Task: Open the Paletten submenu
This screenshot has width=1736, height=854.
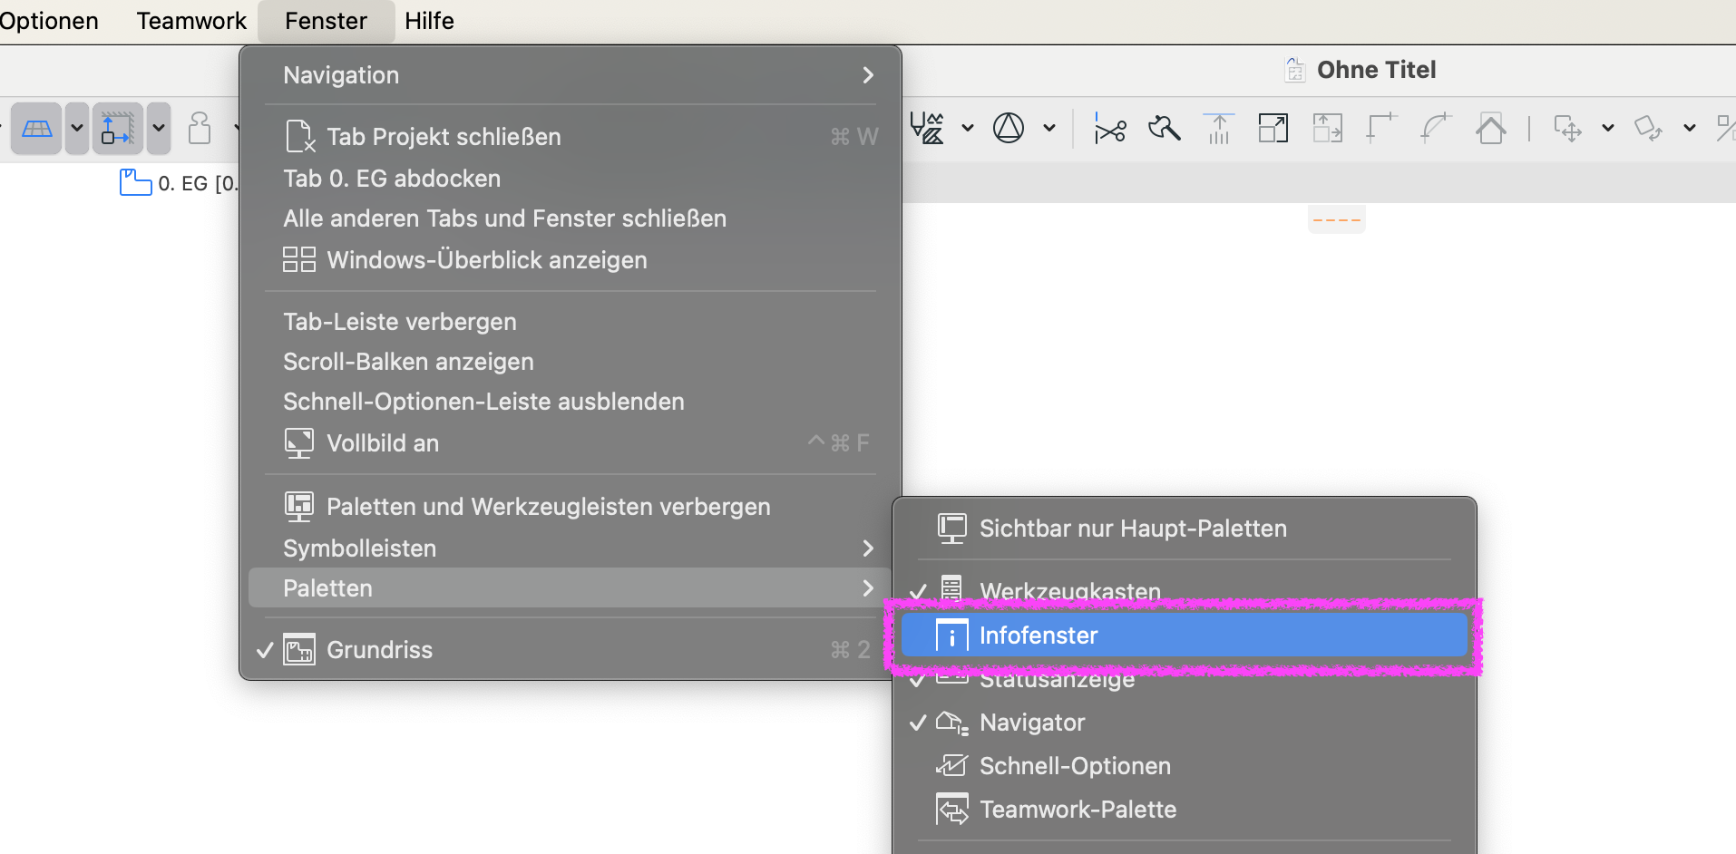Action: tap(571, 588)
